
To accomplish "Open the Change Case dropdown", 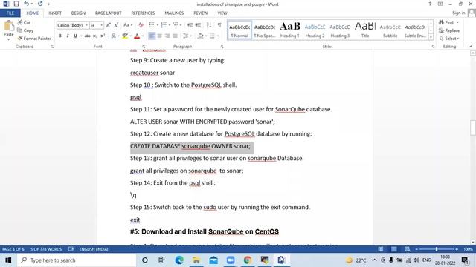I will point(128,25).
